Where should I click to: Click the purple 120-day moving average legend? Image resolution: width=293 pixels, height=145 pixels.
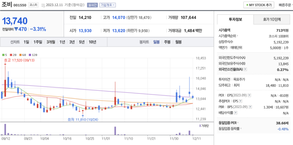pos(33,55)
